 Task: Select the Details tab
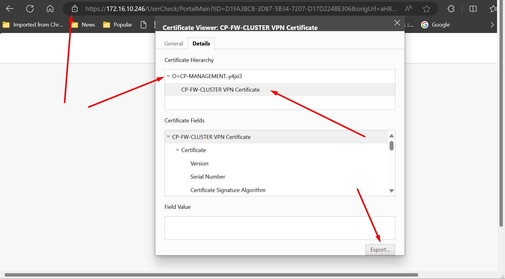pos(201,43)
